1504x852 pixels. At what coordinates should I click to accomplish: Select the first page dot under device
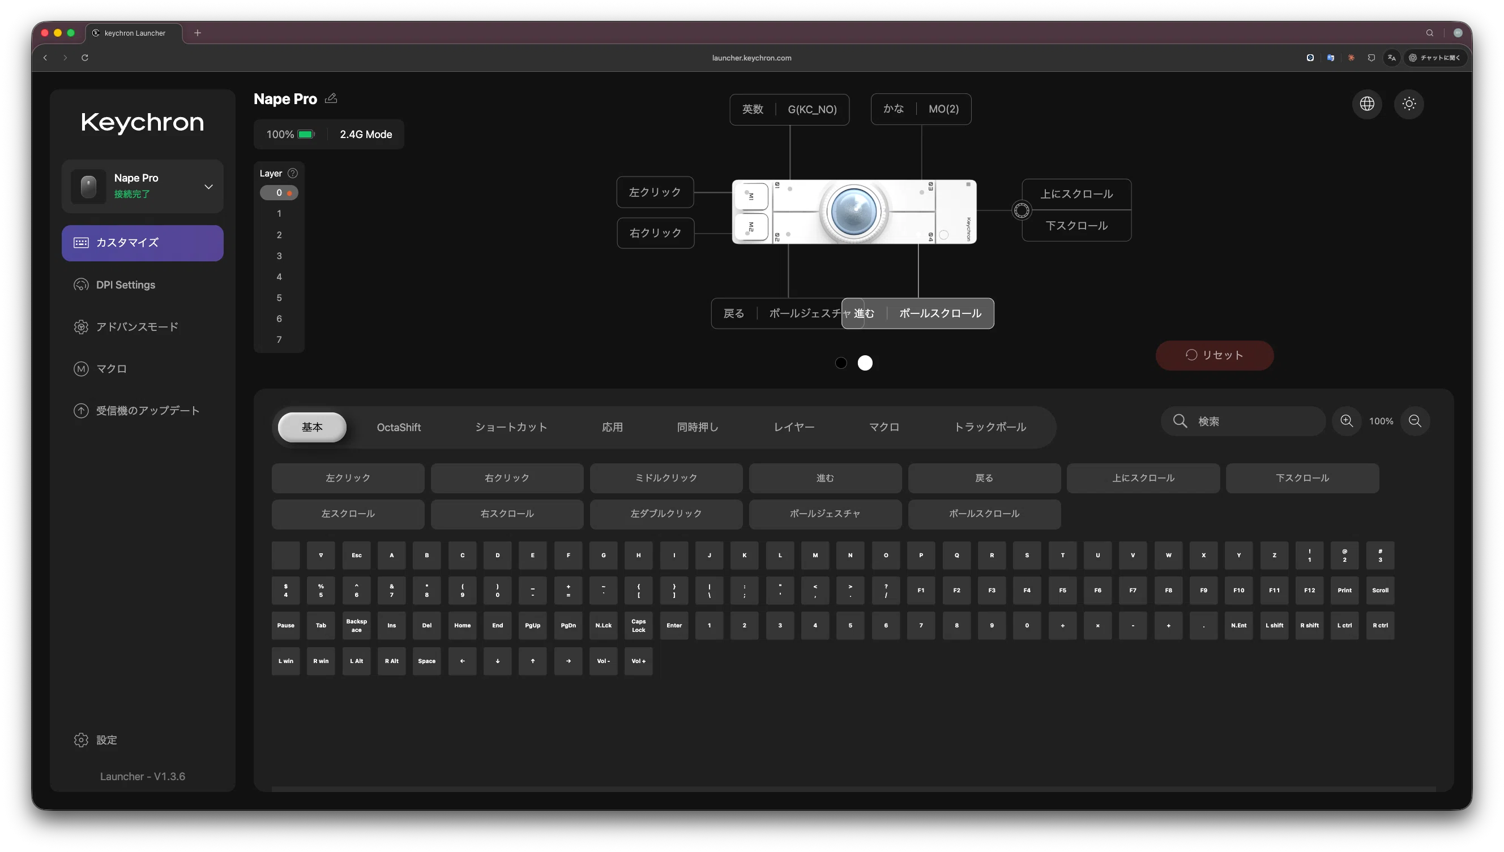841,363
